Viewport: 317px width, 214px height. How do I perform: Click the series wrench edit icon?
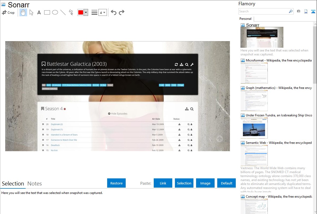[x=192, y=65]
